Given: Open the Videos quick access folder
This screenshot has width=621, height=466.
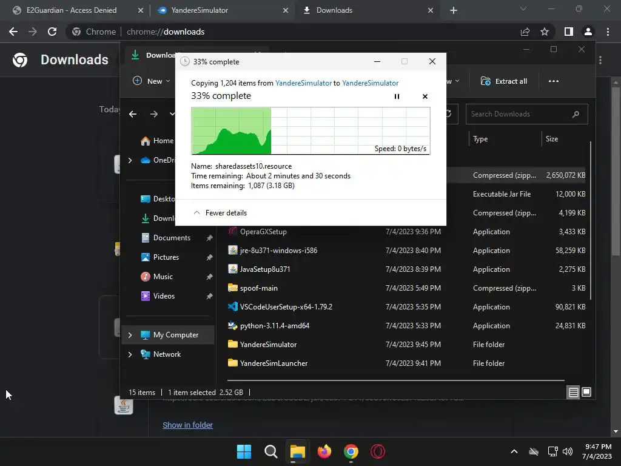Looking at the screenshot, I should 158,296.
